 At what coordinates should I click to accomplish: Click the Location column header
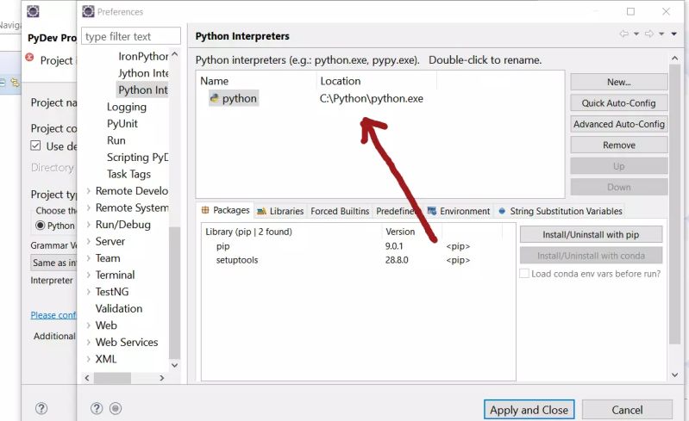pyautogui.click(x=376, y=81)
